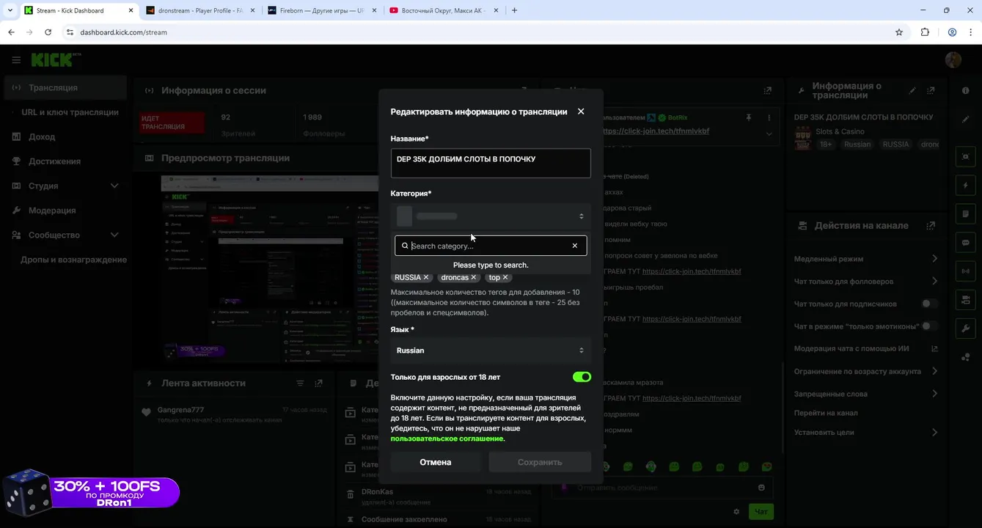The height and width of the screenshot is (528, 982).
Task: Toggle the "только эмотиконы" chat mode switch
Action: (929, 326)
